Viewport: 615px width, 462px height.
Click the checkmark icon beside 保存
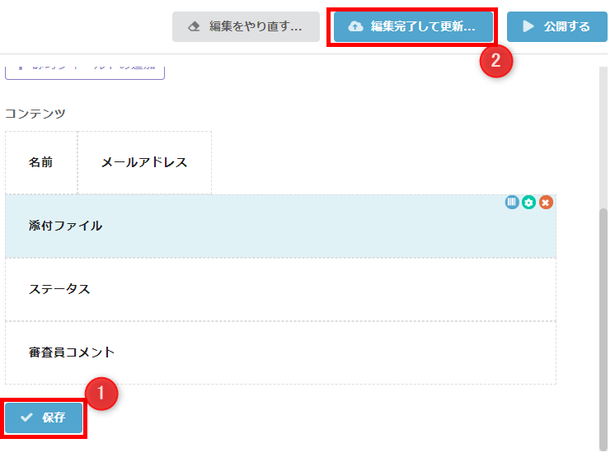pyautogui.click(x=26, y=418)
